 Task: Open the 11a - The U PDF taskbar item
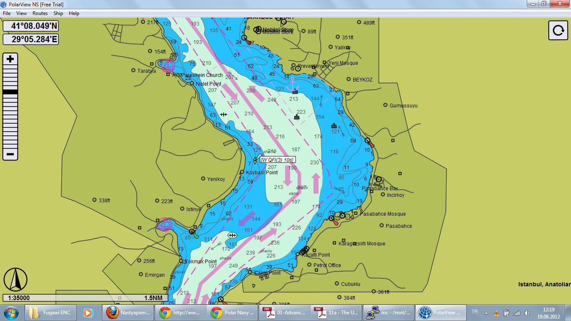(x=336, y=312)
